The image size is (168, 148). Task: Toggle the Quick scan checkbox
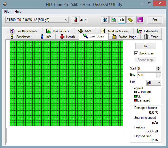tap(136, 53)
